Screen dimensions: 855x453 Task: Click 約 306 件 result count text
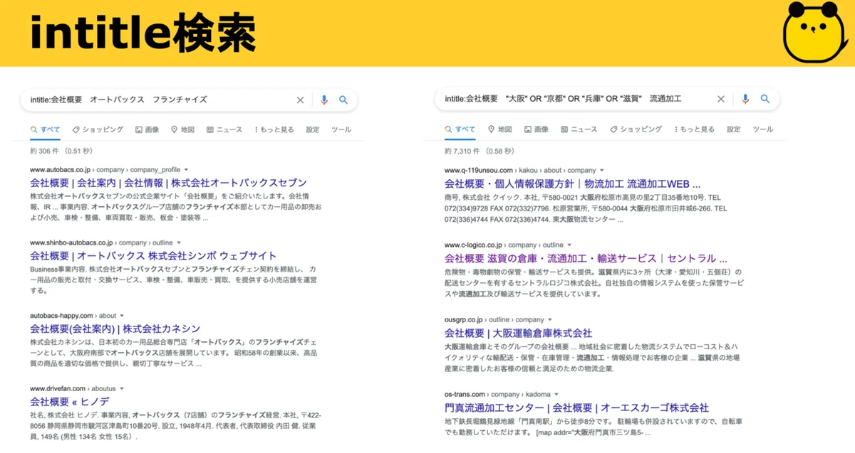46,151
